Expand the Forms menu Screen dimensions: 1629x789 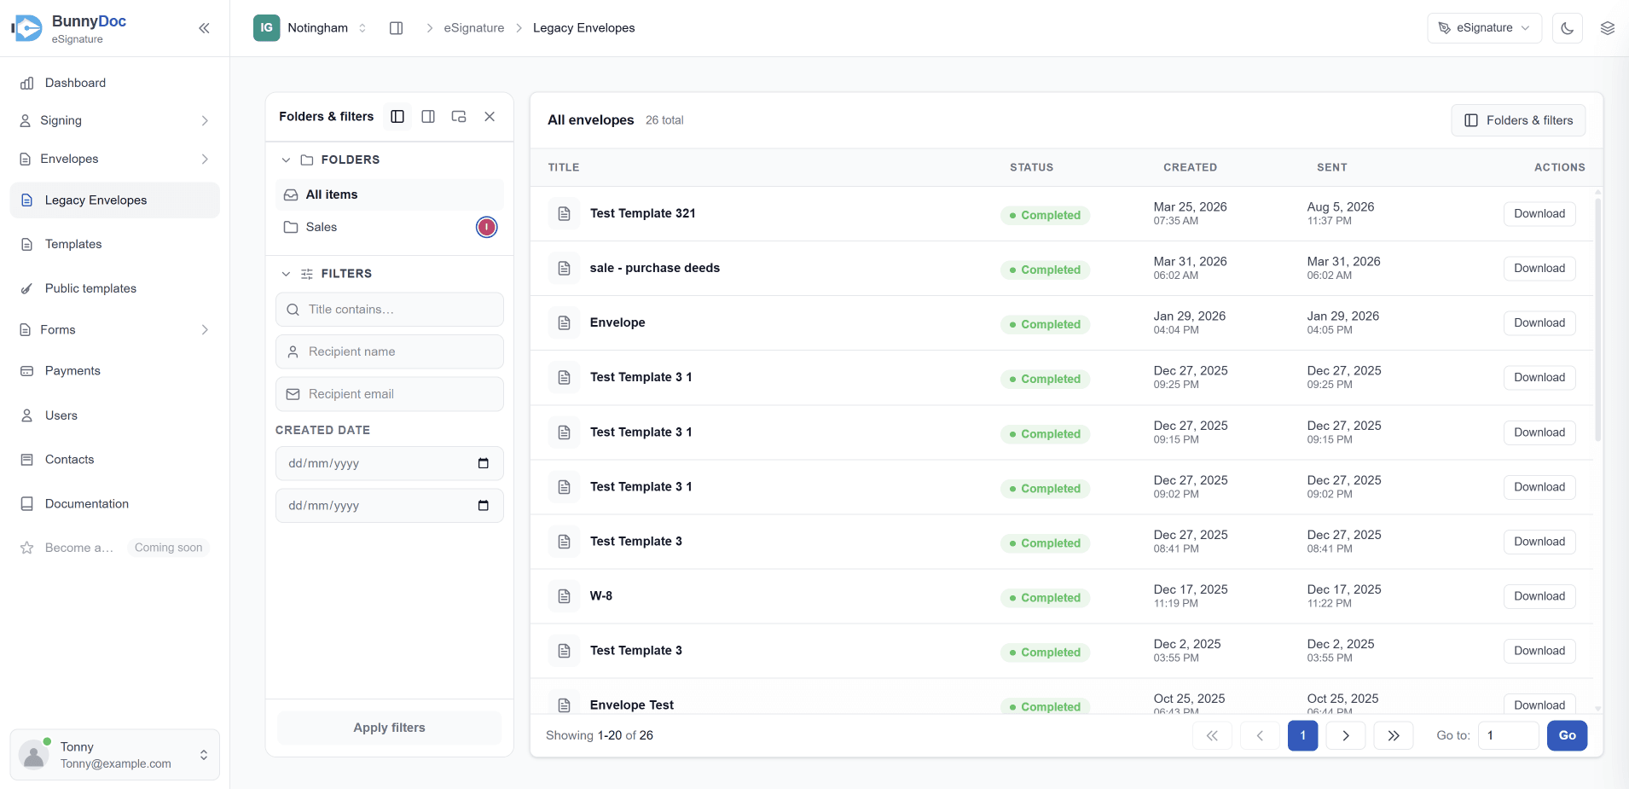[x=115, y=329]
